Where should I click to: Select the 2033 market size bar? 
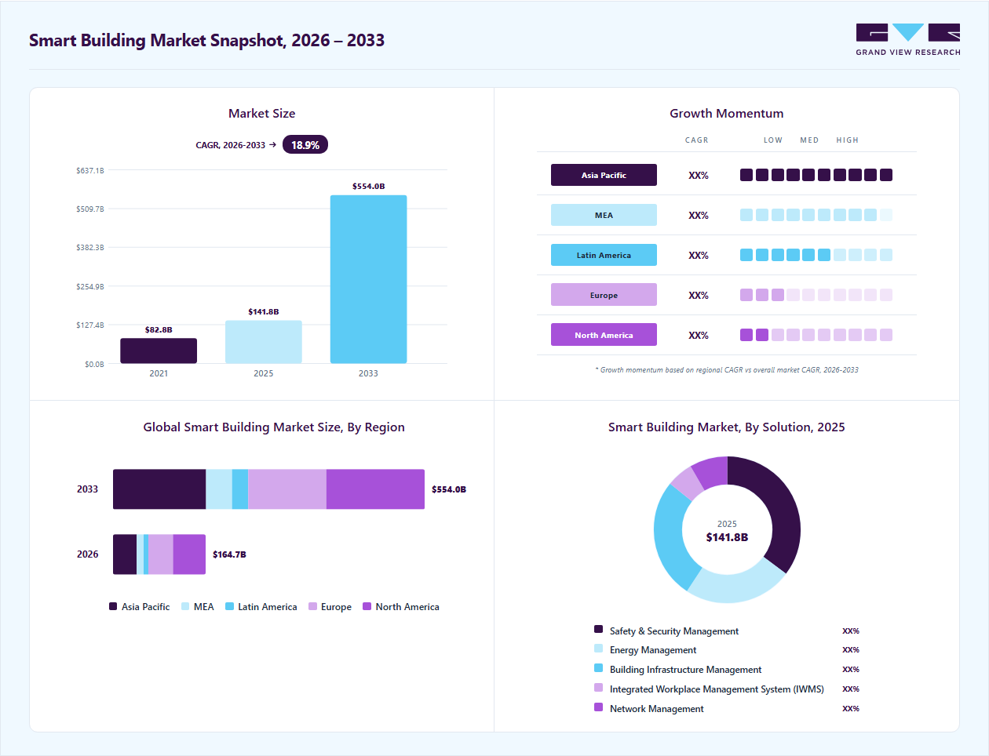click(368, 279)
